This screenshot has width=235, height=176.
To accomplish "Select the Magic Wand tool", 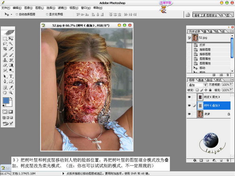I will click(11, 44).
